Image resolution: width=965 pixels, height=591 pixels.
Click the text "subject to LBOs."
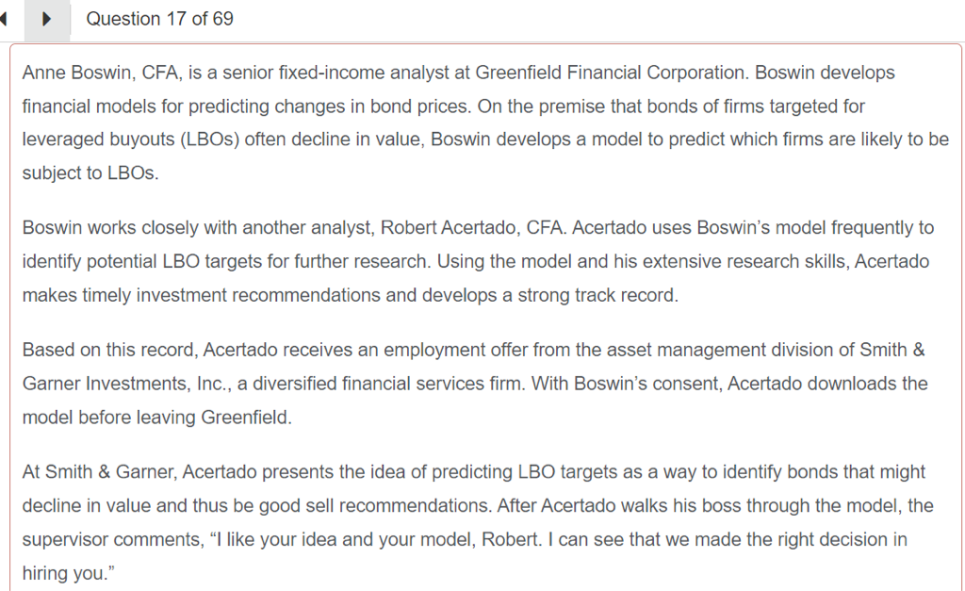pyautogui.click(x=90, y=174)
